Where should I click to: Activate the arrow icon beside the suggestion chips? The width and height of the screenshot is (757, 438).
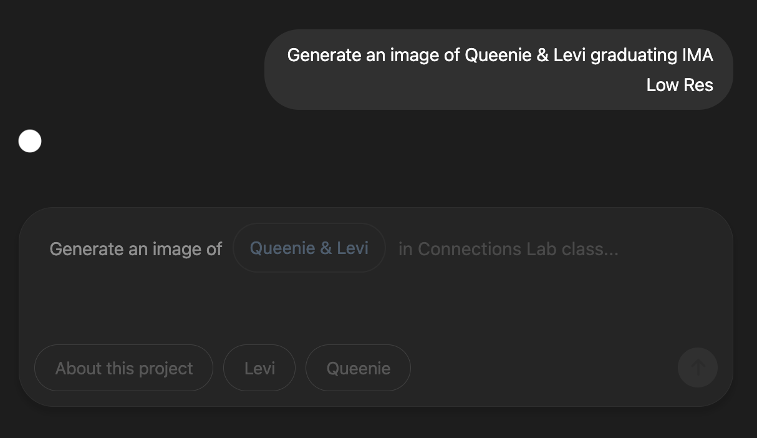(697, 367)
